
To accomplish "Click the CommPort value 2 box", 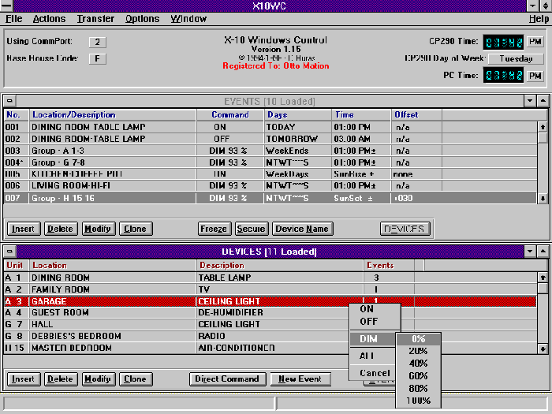I will [98, 43].
